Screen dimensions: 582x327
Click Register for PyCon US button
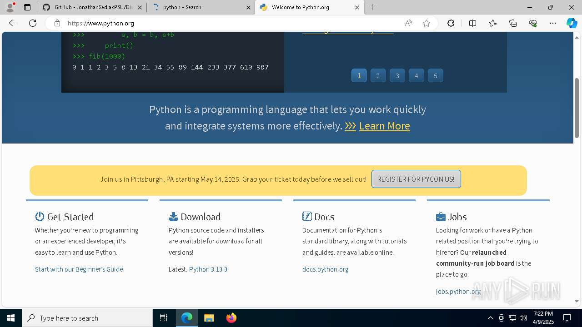tap(416, 179)
